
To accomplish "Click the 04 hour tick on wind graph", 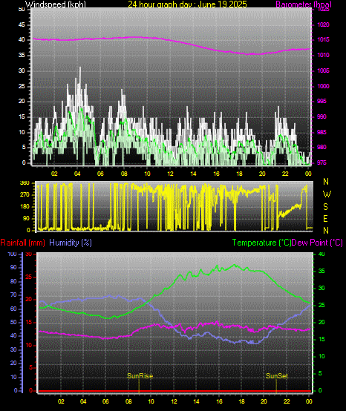I will point(77,174).
